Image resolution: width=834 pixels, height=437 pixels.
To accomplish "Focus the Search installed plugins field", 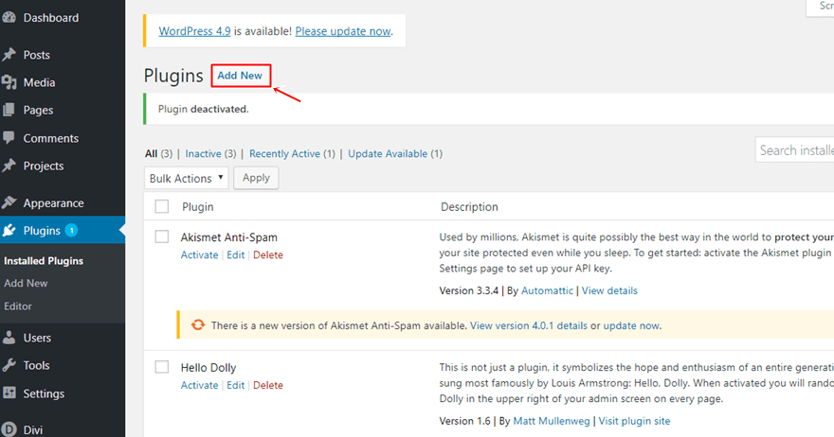I will [x=794, y=150].
